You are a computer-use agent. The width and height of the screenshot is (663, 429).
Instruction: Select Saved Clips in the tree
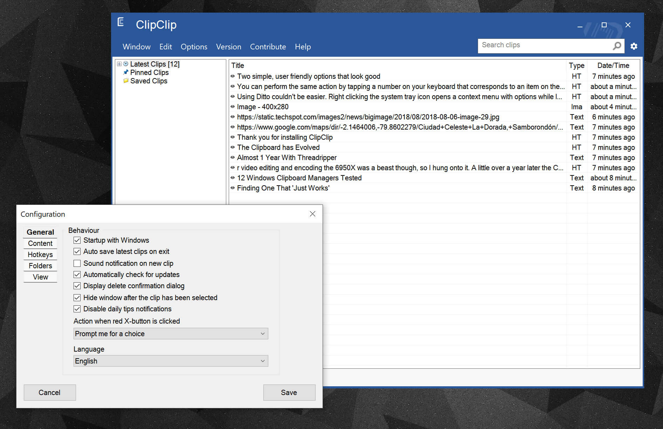pos(149,81)
